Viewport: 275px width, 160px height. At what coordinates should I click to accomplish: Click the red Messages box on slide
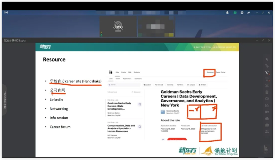tap(210, 73)
